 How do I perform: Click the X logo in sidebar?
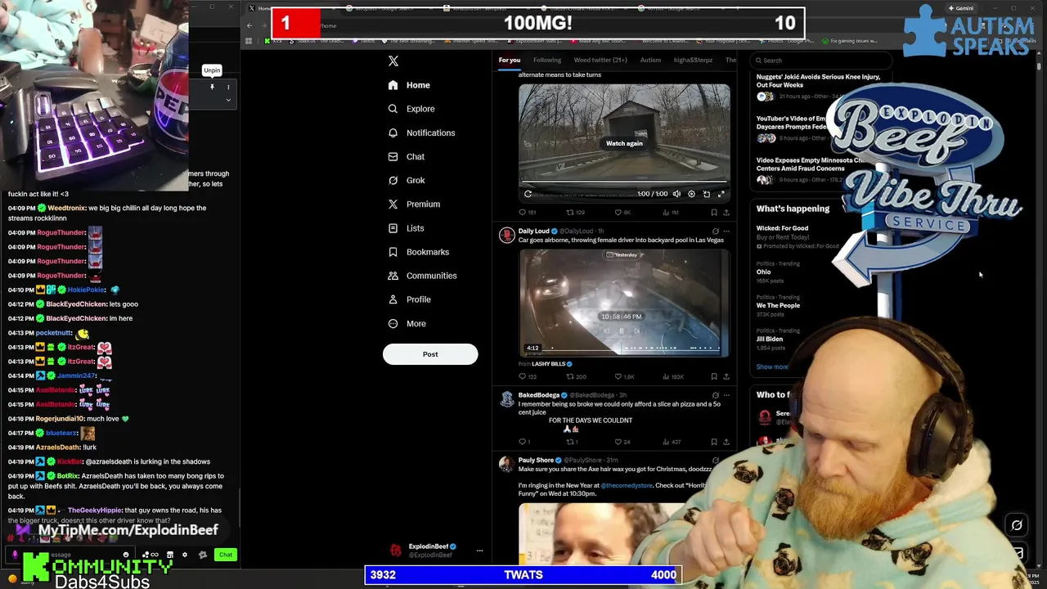(x=393, y=61)
